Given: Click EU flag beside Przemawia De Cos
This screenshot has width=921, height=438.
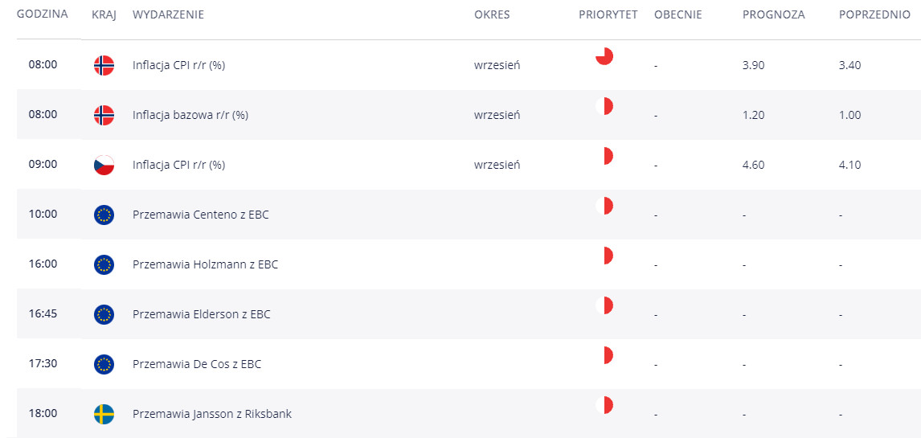Looking at the screenshot, I should point(104,364).
